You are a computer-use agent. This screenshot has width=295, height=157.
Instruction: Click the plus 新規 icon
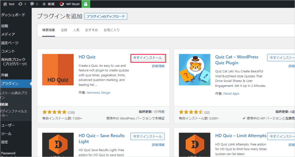(44, 4)
